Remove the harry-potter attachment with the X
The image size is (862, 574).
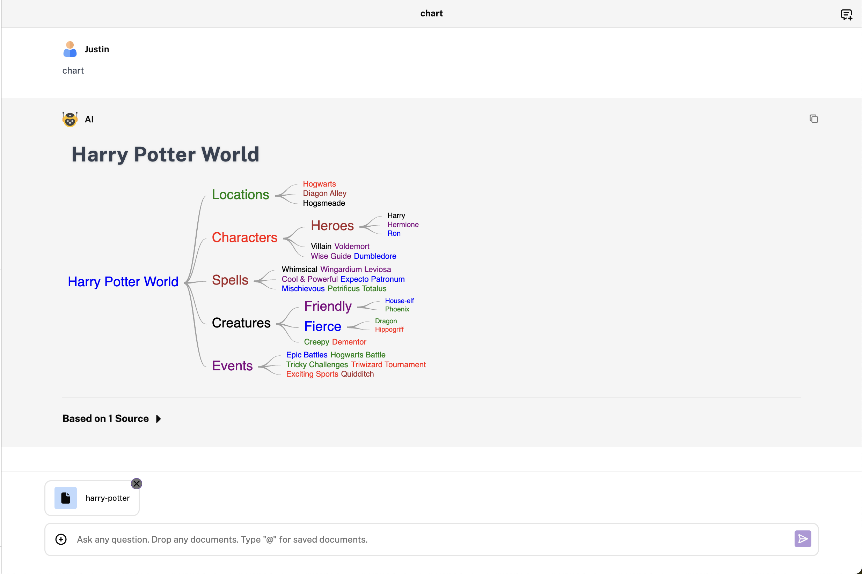tap(137, 484)
